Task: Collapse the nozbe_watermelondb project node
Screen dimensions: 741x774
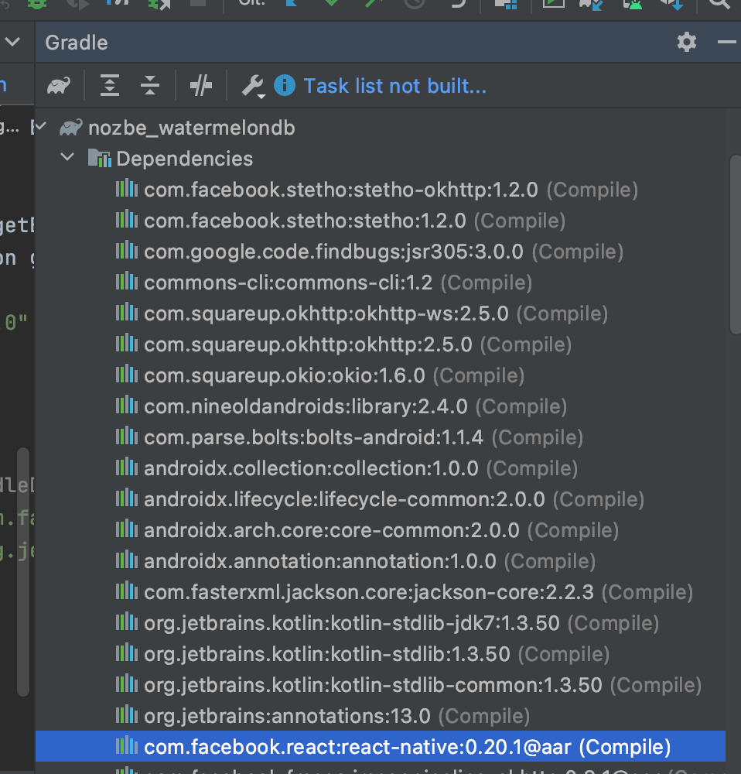Action: [x=39, y=128]
